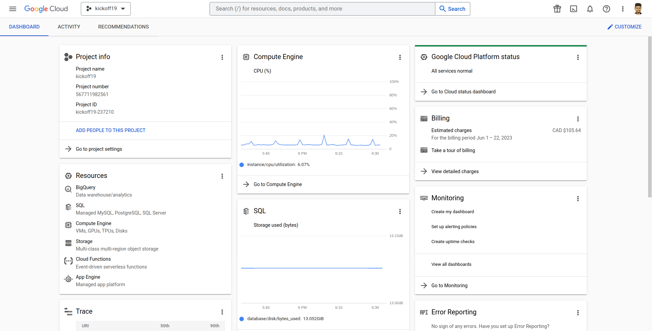Click the blue Search button
This screenshot has height=331, width=652.
[453, 9]
